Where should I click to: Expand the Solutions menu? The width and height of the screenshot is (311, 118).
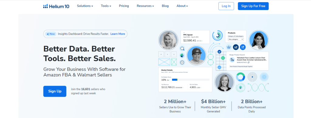pos(85,6)
